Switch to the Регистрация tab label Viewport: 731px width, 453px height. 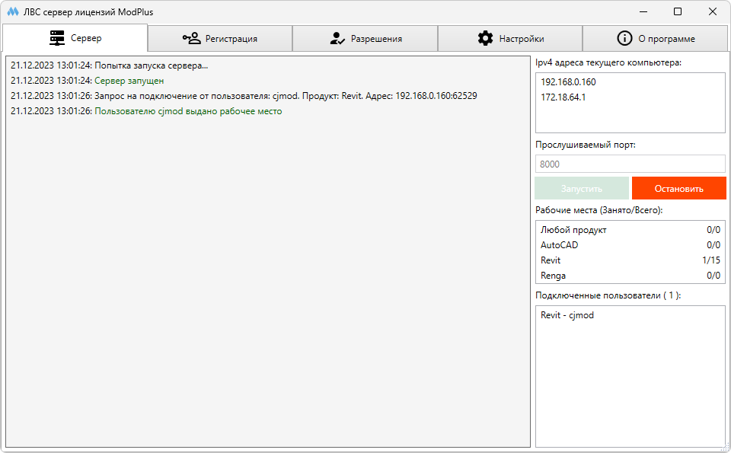pyautogui.click(x=231, y=39)
